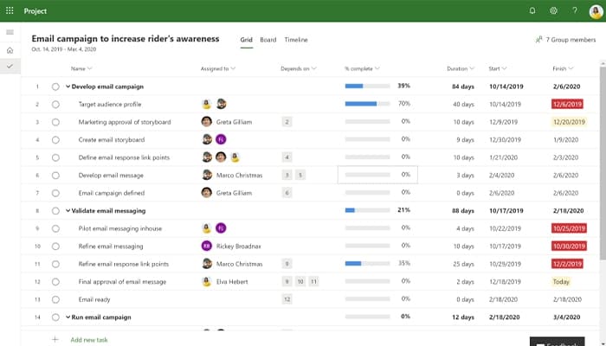Click overdue finish date 12/6/2019
The height and width of the screenshot is (346, 606).
coord(567,104)
